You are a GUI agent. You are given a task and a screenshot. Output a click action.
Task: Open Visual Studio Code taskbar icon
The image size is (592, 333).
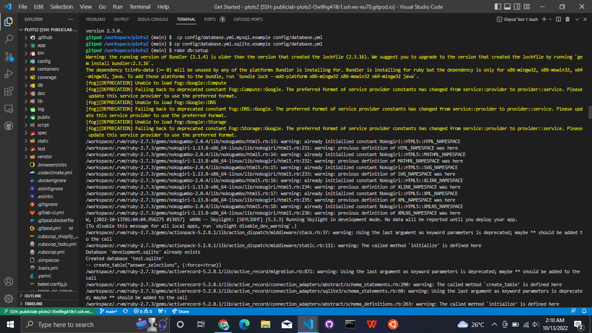(x=308, y=324)
